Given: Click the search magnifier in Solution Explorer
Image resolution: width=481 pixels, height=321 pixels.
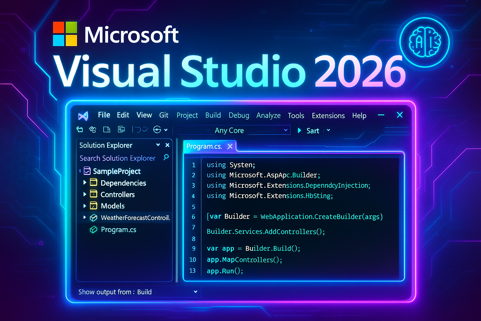Looking at the screenshot, I should click(x=166, y=157).
